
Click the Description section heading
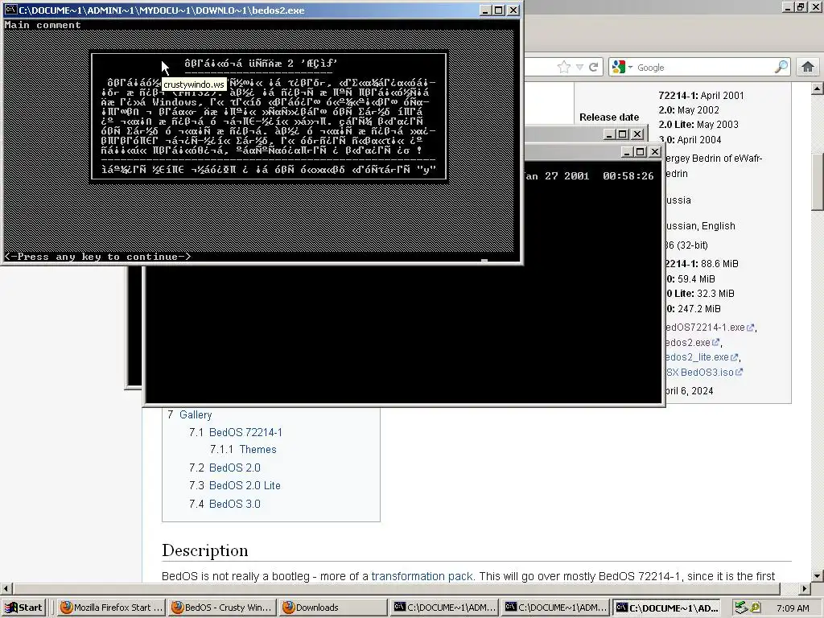(205, 550)
